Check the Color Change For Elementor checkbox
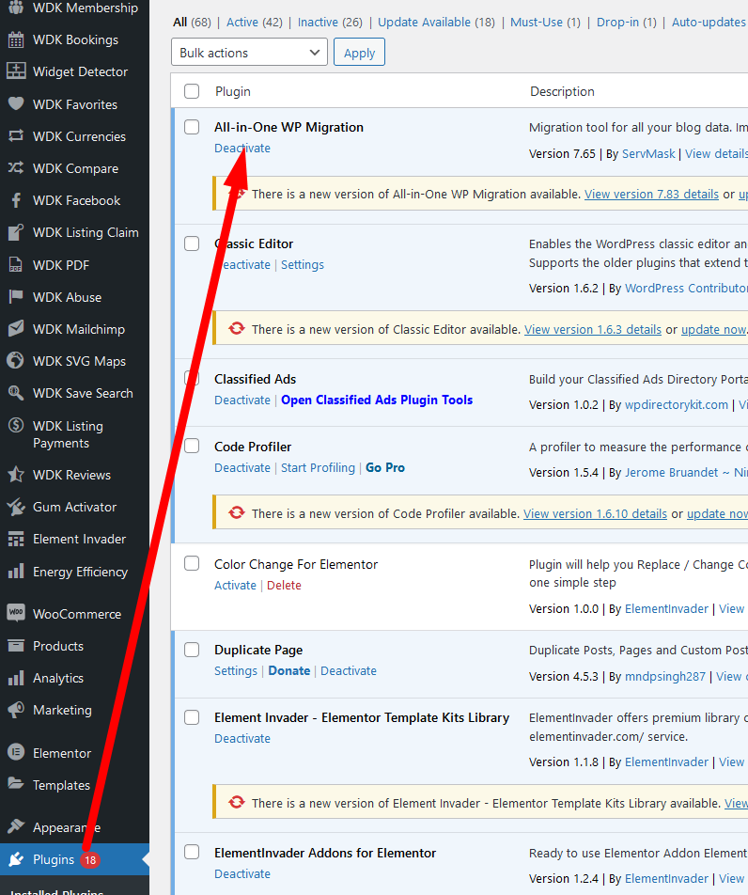The image size is (748, 895). pyautogui.click(x=192, y=563)
